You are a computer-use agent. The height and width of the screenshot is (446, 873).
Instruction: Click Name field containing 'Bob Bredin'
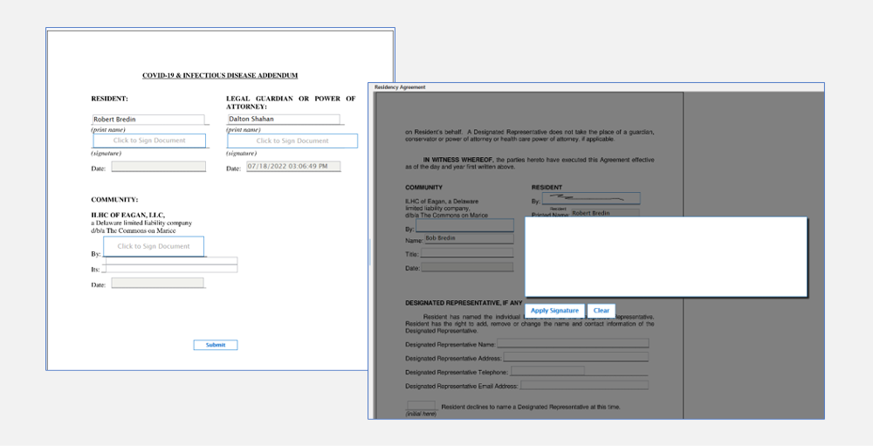pyautogui.click(x=469, y=239)
